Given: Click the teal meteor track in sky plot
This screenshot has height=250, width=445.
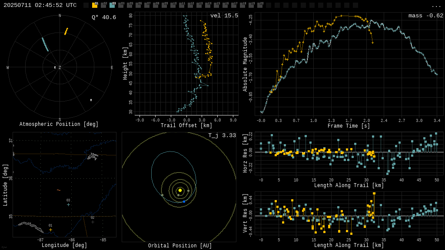Looking at the screenshot, I should tap(45, 44).
